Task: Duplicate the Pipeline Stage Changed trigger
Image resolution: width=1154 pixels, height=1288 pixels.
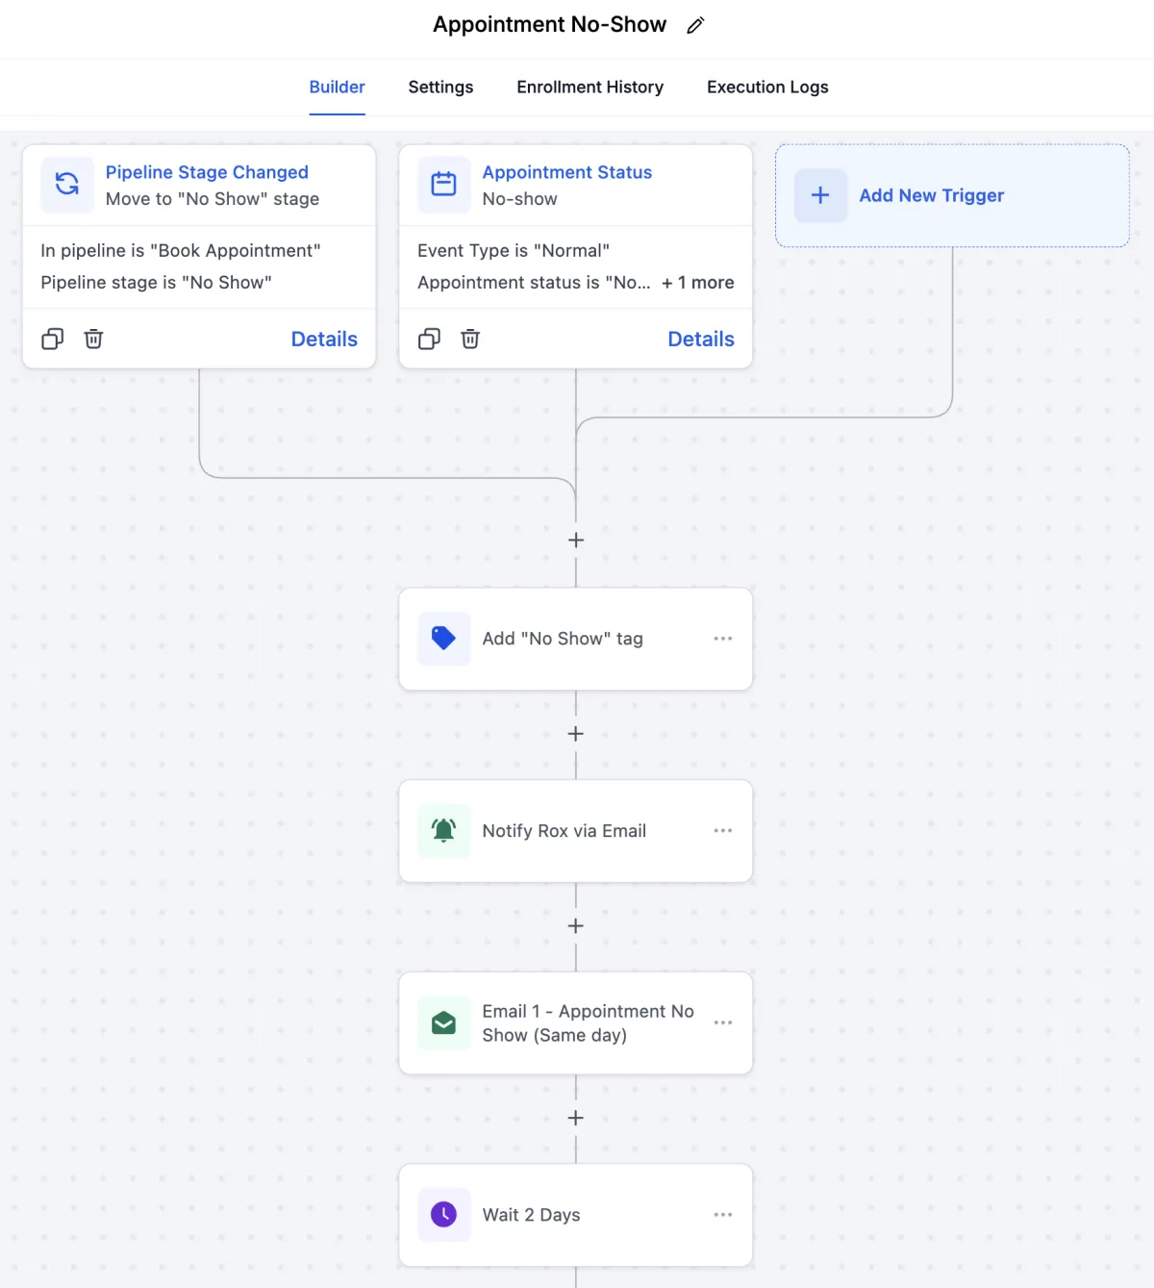Action: point(53,339)
